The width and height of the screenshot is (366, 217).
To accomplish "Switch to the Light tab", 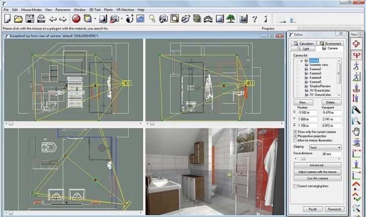I will [x=303, y=48].
